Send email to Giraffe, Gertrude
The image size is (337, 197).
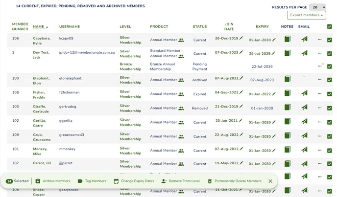[x=304, y=107]
